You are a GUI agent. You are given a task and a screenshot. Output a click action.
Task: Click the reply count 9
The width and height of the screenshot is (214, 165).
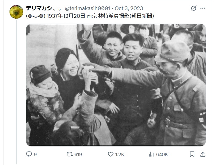point(35,154)
